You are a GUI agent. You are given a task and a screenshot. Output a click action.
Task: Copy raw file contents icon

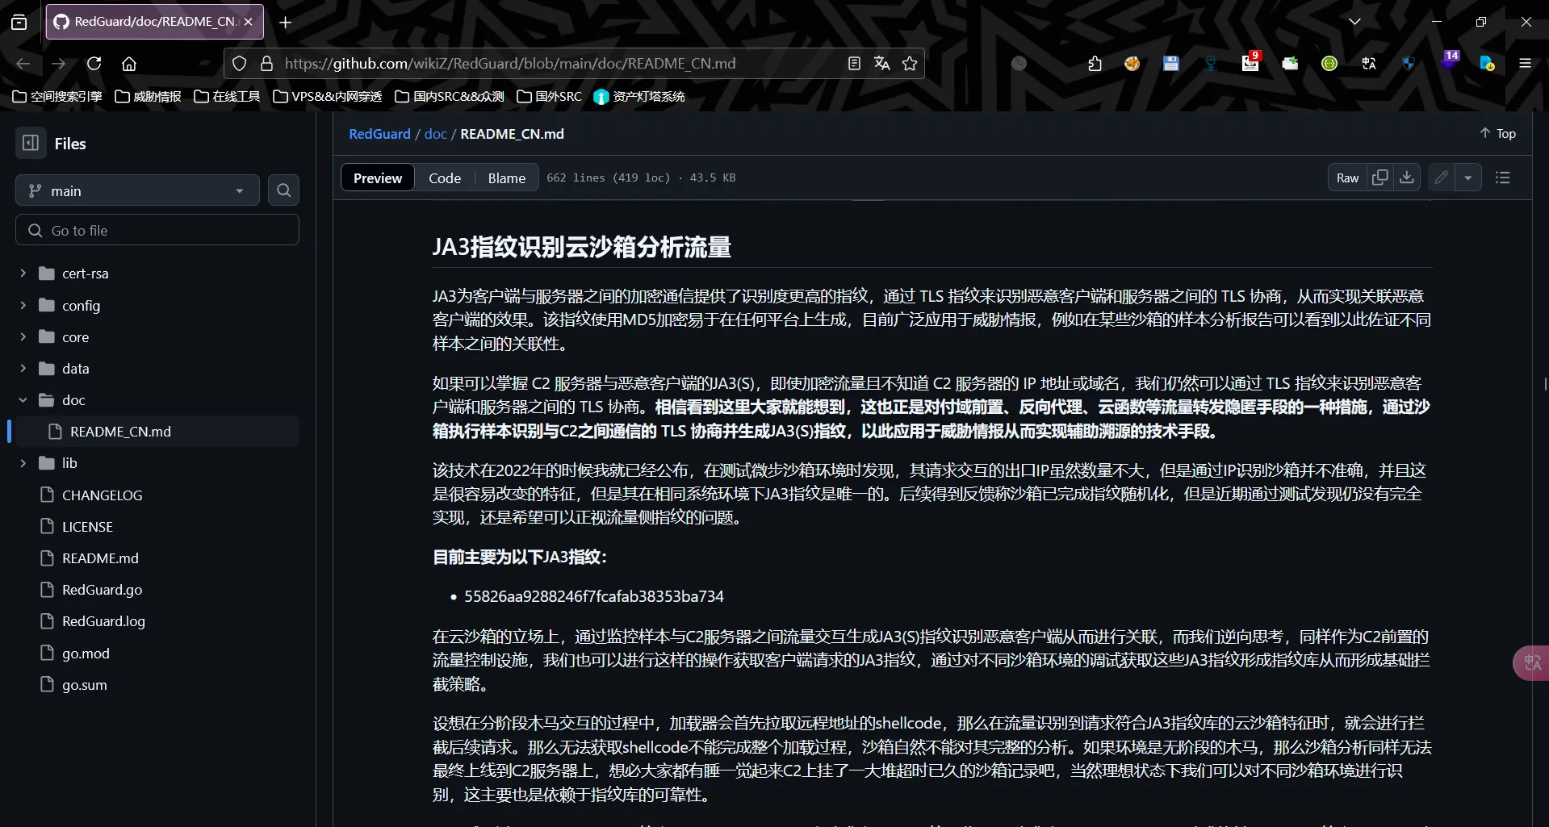click(x=1379, y=178)
